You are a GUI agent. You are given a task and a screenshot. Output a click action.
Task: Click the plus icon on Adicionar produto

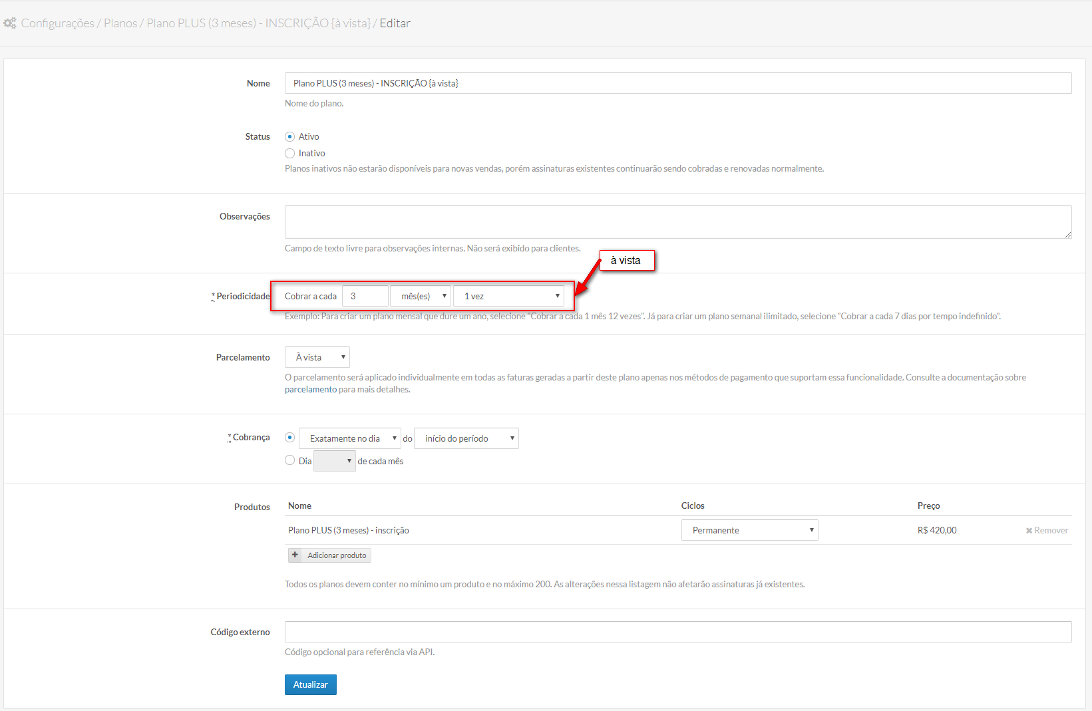point(295,555)
